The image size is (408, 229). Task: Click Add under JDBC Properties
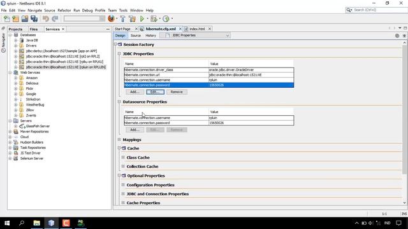pos(135,92)
